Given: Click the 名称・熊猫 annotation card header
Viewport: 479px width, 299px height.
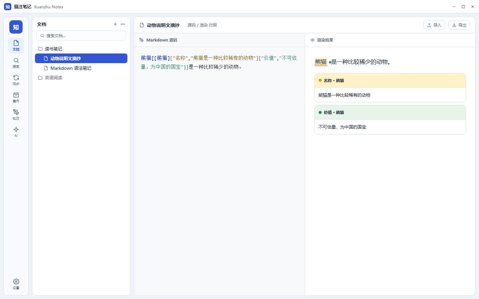Looking at the screenshot, I should (x=390, y=80).
